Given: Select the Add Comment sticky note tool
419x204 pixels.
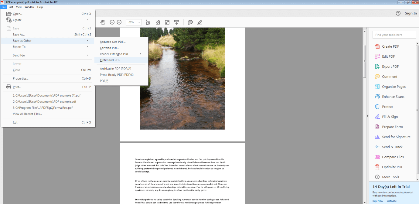Looking at the screenshot, I should click(190, 22).
